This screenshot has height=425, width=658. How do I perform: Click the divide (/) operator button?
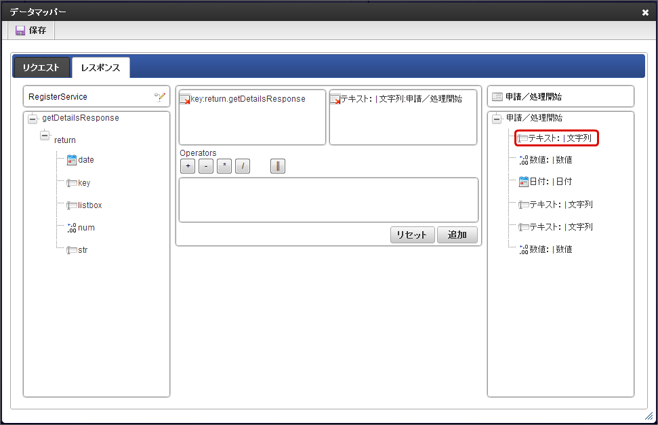click(x=243, y=166)
